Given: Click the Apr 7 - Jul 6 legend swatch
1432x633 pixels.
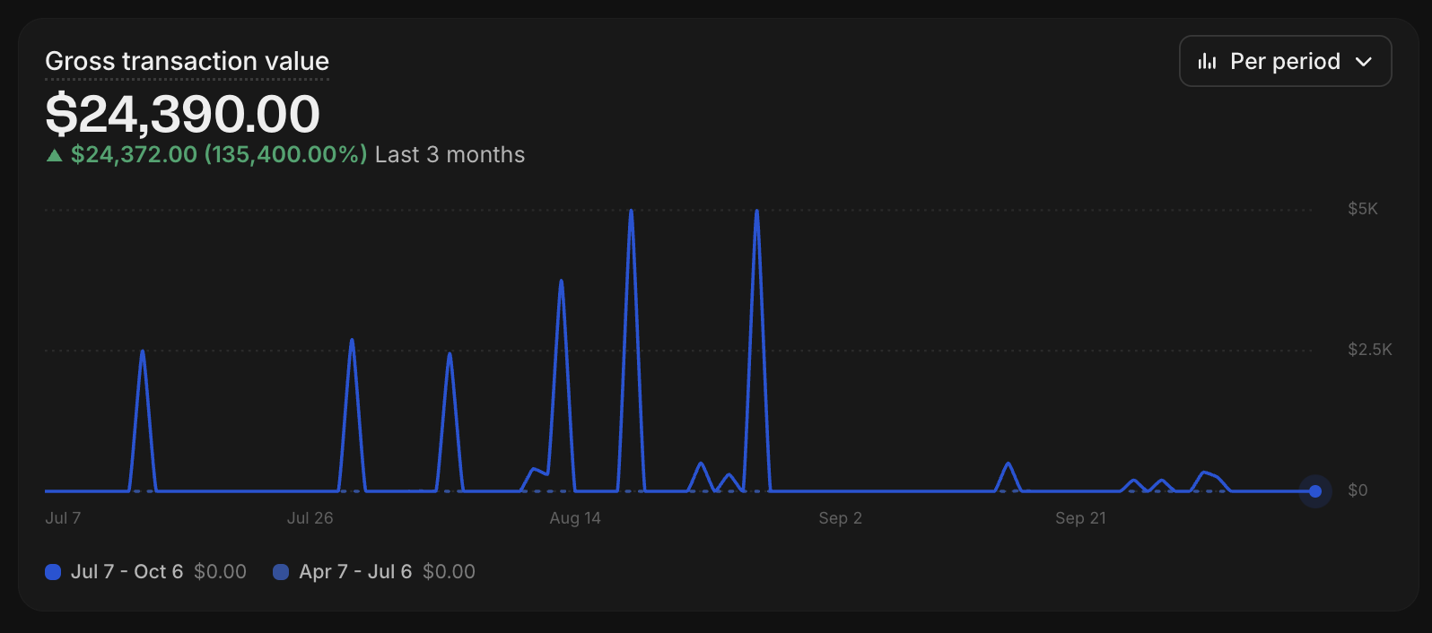Looking at the screenshot, I should tap(281, 572).
